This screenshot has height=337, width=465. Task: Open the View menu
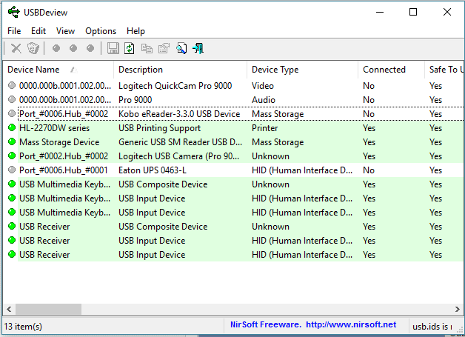tap(65, 31)
